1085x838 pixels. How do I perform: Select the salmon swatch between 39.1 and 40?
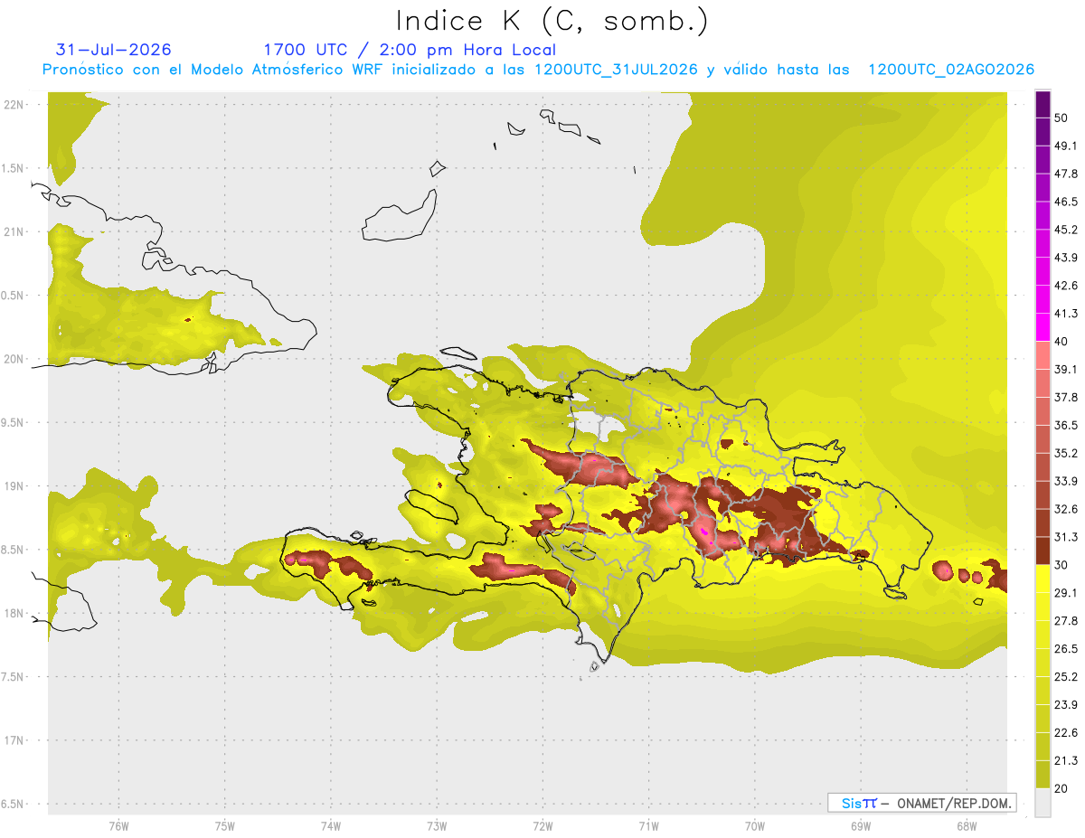pyautogui.click(x=1043, y=355)
